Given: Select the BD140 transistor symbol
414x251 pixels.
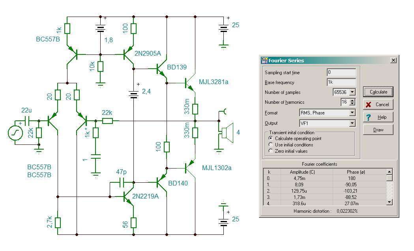Looking at the screenshot, I should pyautogui.click(x=161, y=182).
